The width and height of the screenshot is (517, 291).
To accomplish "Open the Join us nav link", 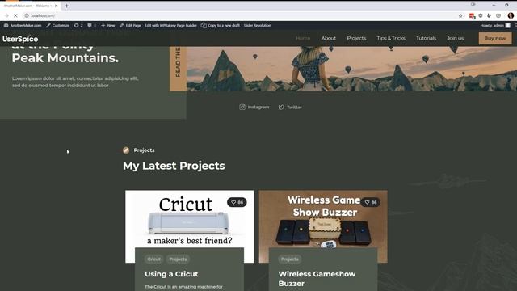I will tap(455, 38).
